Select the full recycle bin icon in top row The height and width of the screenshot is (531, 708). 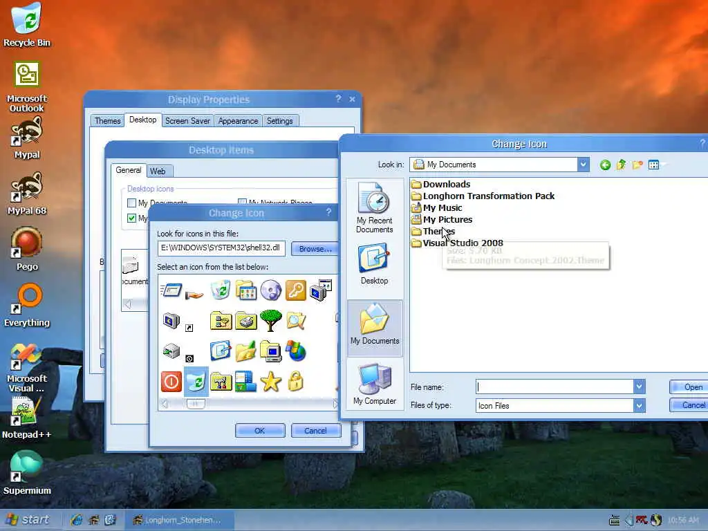click(x=221, y=290)
